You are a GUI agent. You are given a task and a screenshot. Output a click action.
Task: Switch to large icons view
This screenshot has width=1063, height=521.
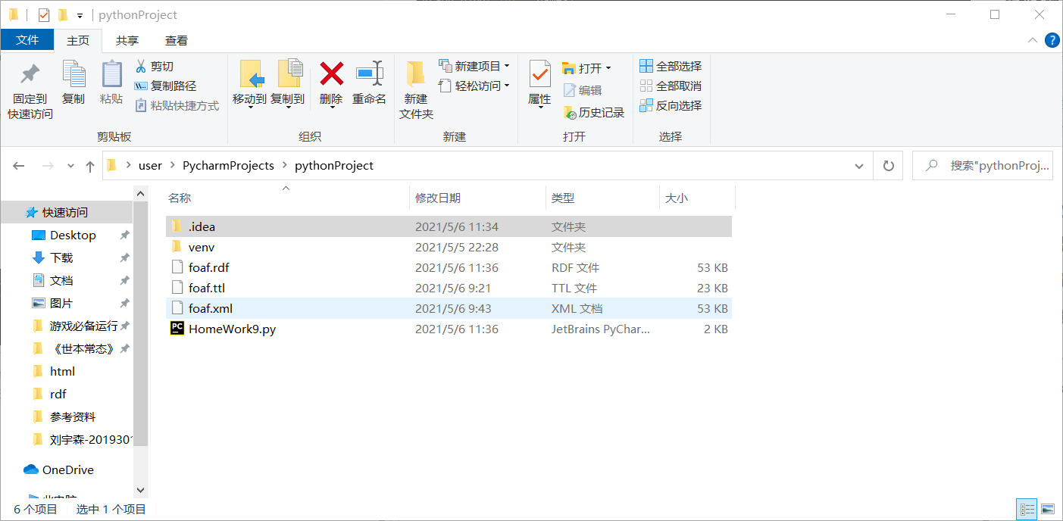[1048, 510]
